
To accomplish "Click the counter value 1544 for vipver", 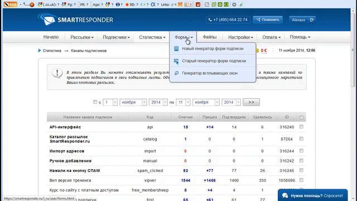I will point(186,180).
